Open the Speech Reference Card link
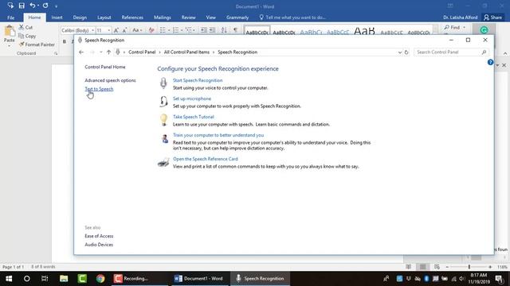Image resolution: width=510 pixels, height=286 pixels. 206,159
